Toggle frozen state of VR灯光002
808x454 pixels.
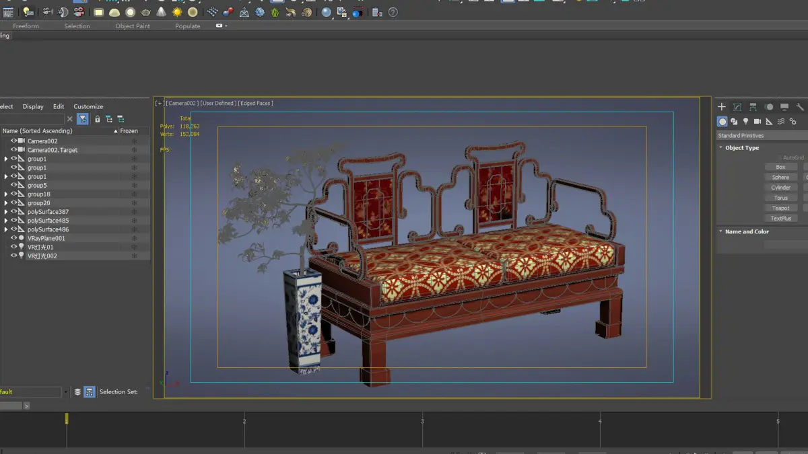point(134,256)
